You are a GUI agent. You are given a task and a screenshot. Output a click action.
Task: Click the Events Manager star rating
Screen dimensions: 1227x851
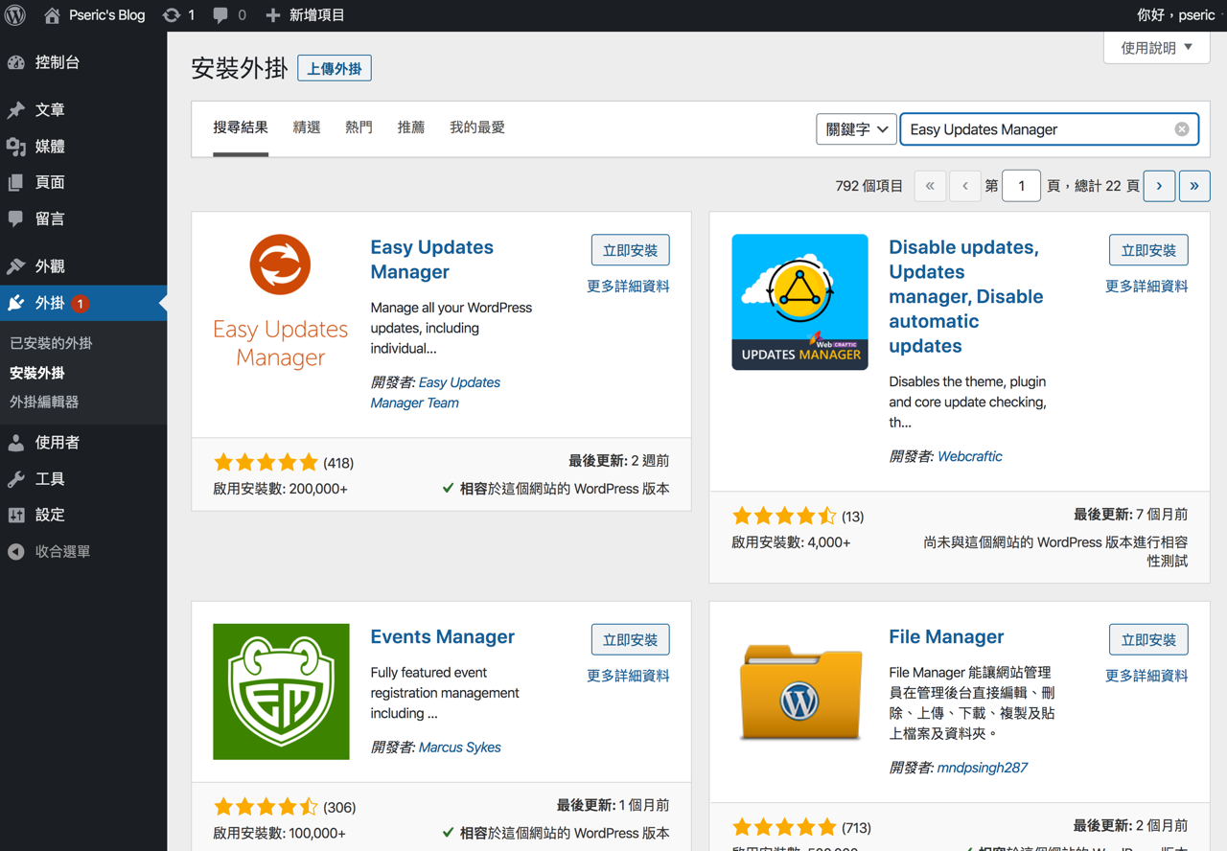266,807
